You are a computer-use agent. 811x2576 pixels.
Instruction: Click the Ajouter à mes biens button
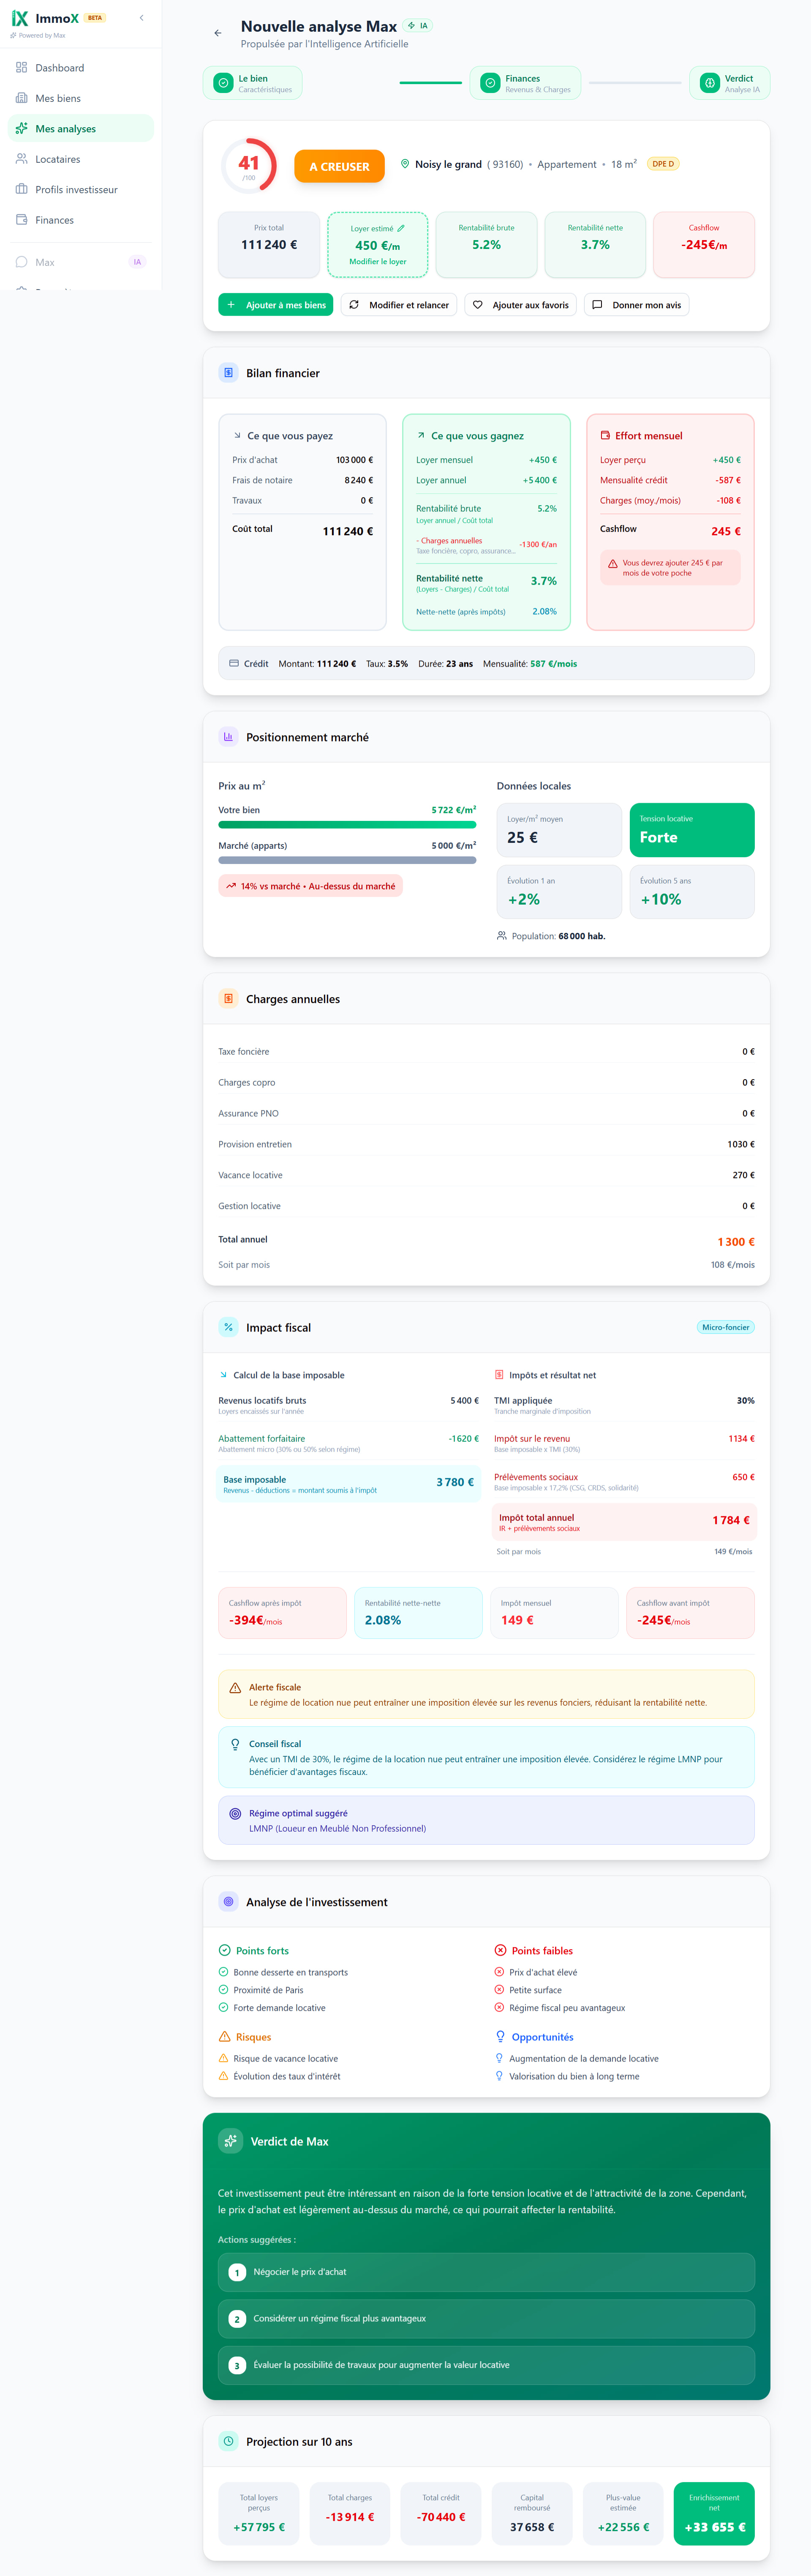(276, 305)
